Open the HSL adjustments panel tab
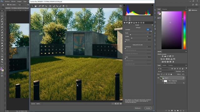Screen dimensions: 200x112 (132, 23)
